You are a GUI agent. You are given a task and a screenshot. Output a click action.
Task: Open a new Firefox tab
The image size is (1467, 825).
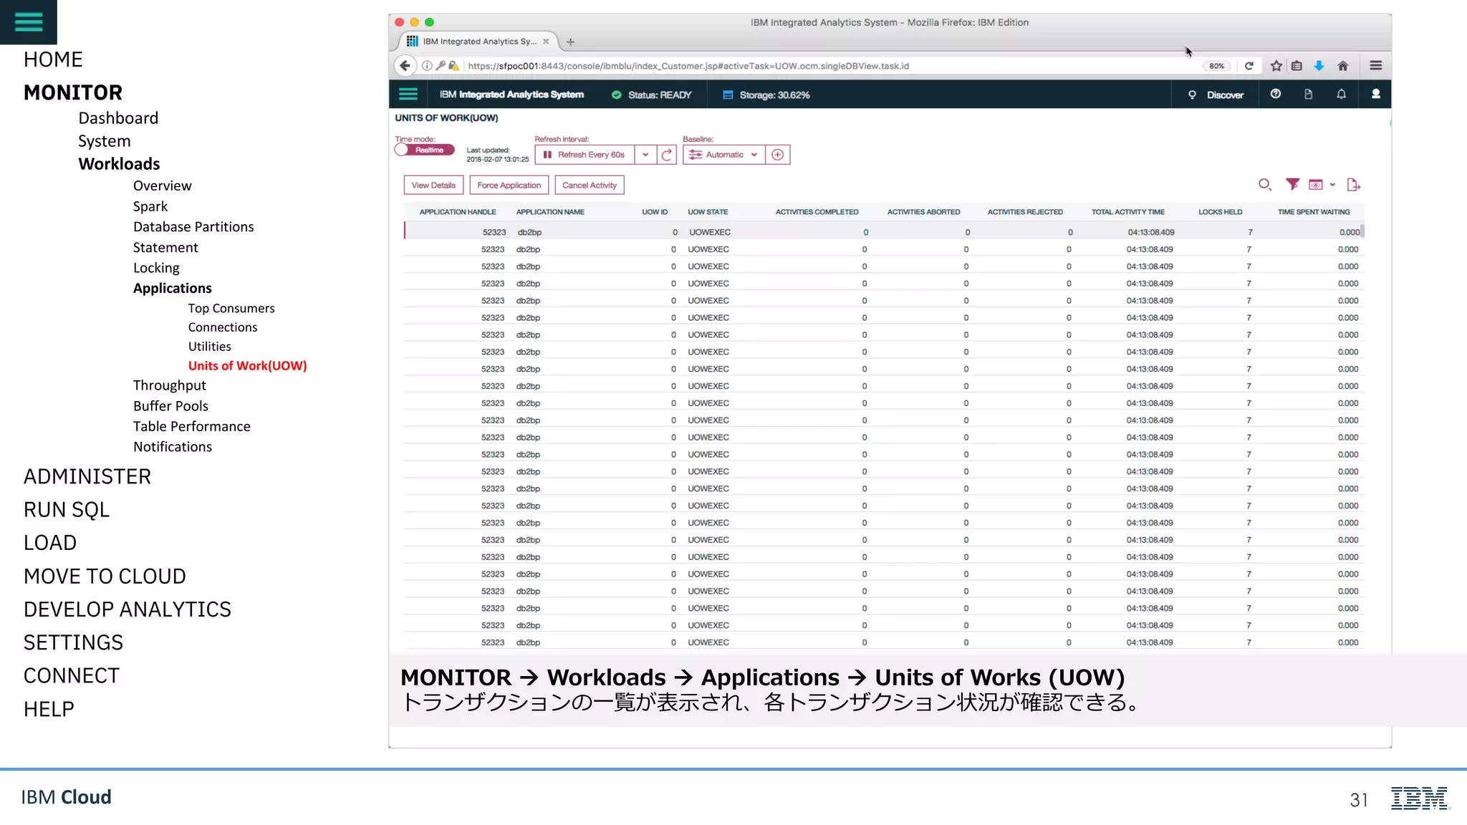(571, 42)
